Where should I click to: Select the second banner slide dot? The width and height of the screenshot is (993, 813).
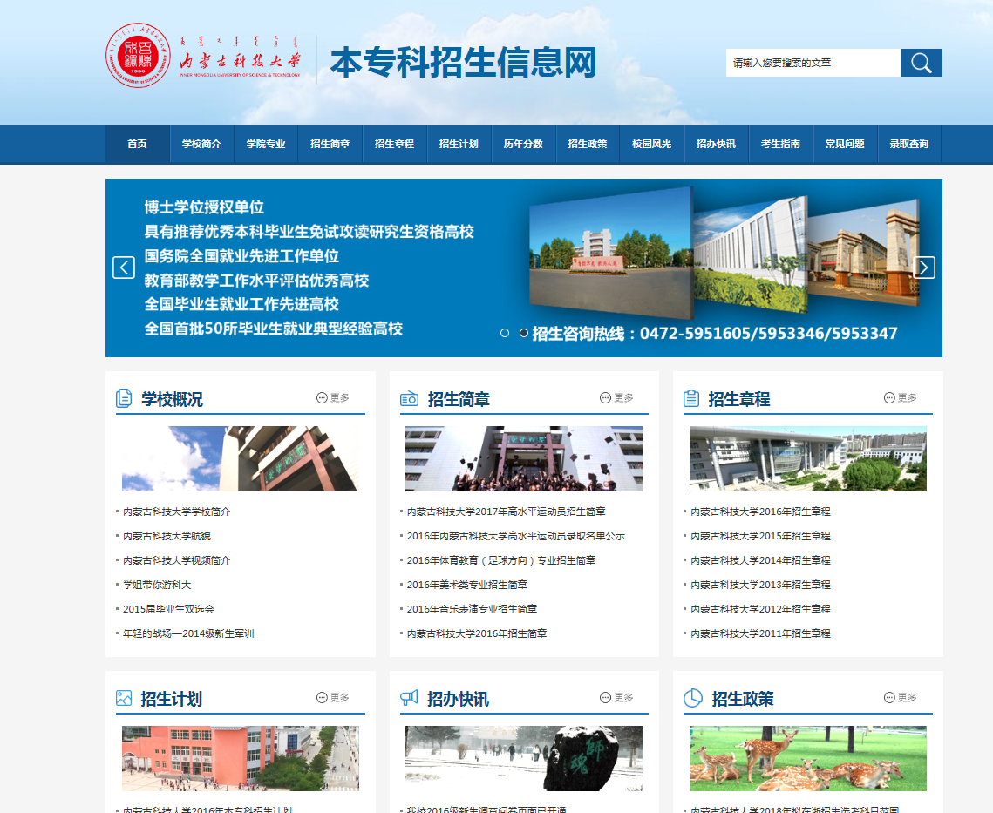[x=524, y=333]
